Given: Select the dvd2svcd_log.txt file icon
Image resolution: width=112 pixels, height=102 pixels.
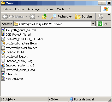Looking at the screenshot, I should coord(3,56).
